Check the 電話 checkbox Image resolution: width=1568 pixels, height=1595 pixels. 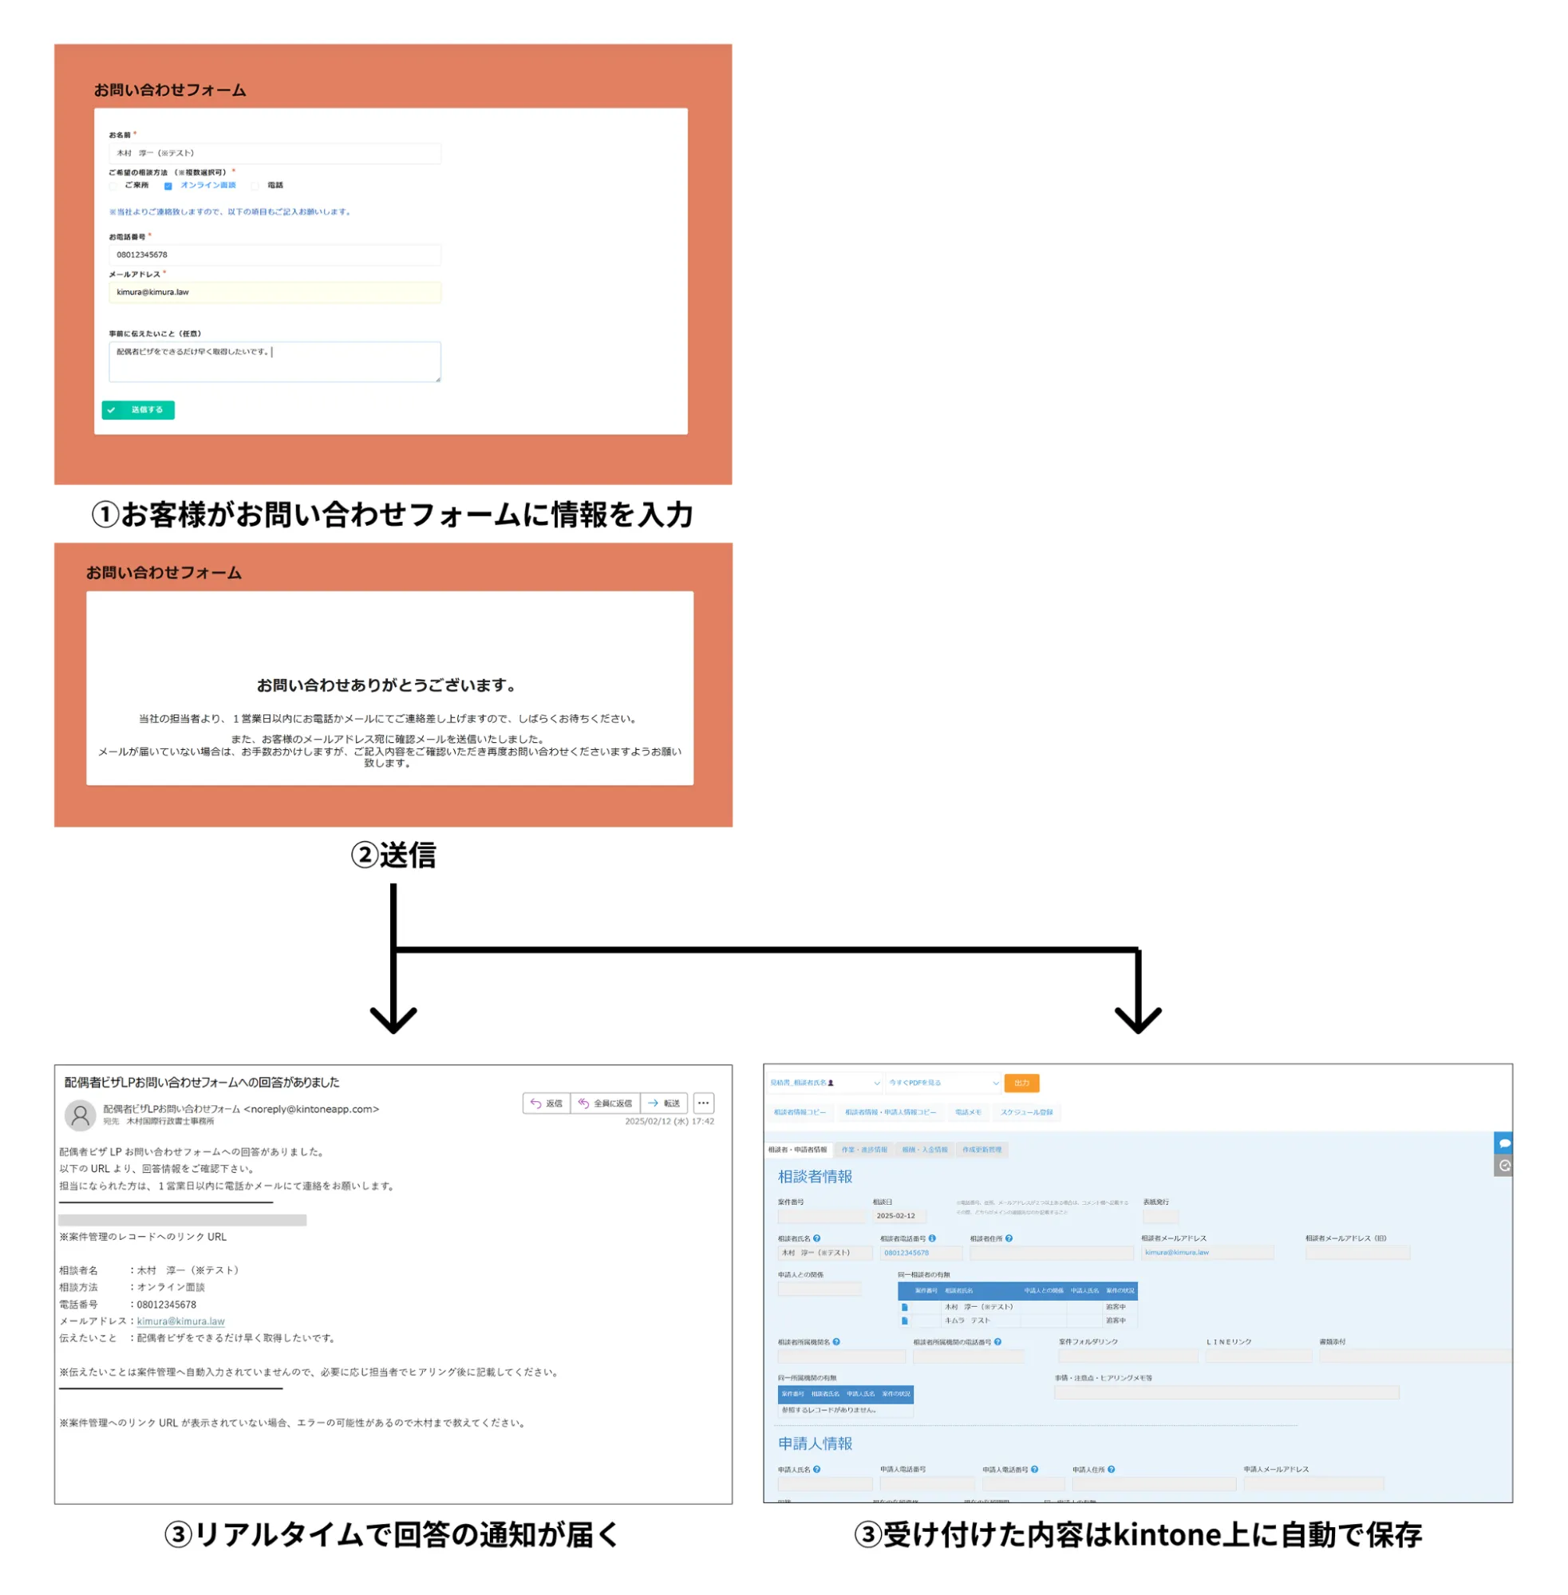[255, 186]
